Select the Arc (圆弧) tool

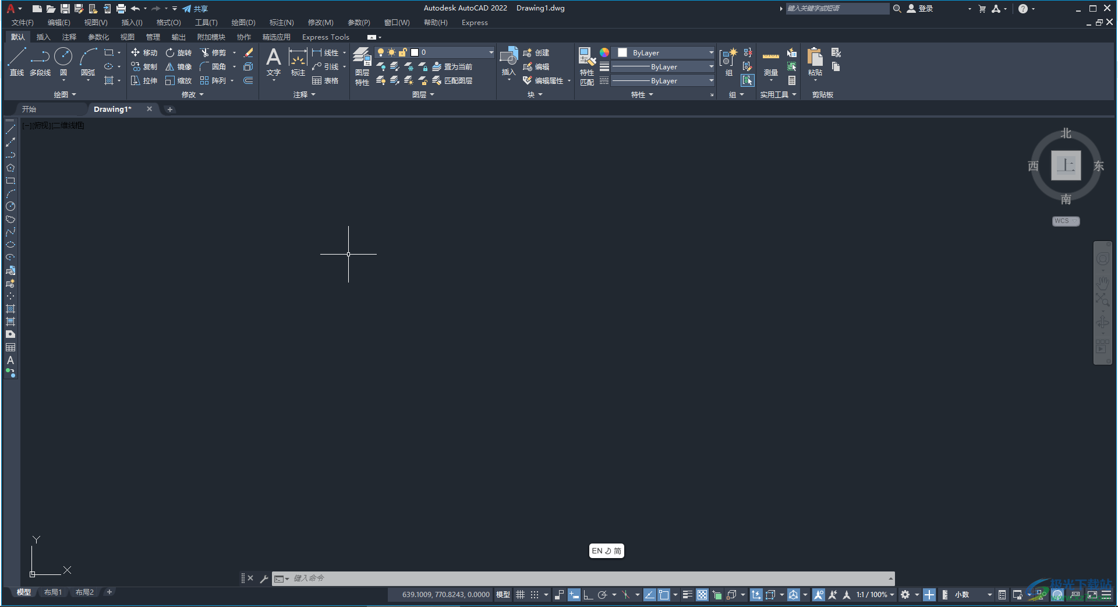tap(88, 62)
